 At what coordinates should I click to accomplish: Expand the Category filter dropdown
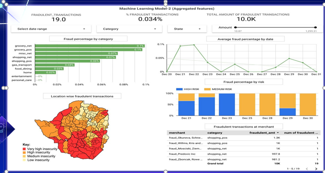coord(126,29)
